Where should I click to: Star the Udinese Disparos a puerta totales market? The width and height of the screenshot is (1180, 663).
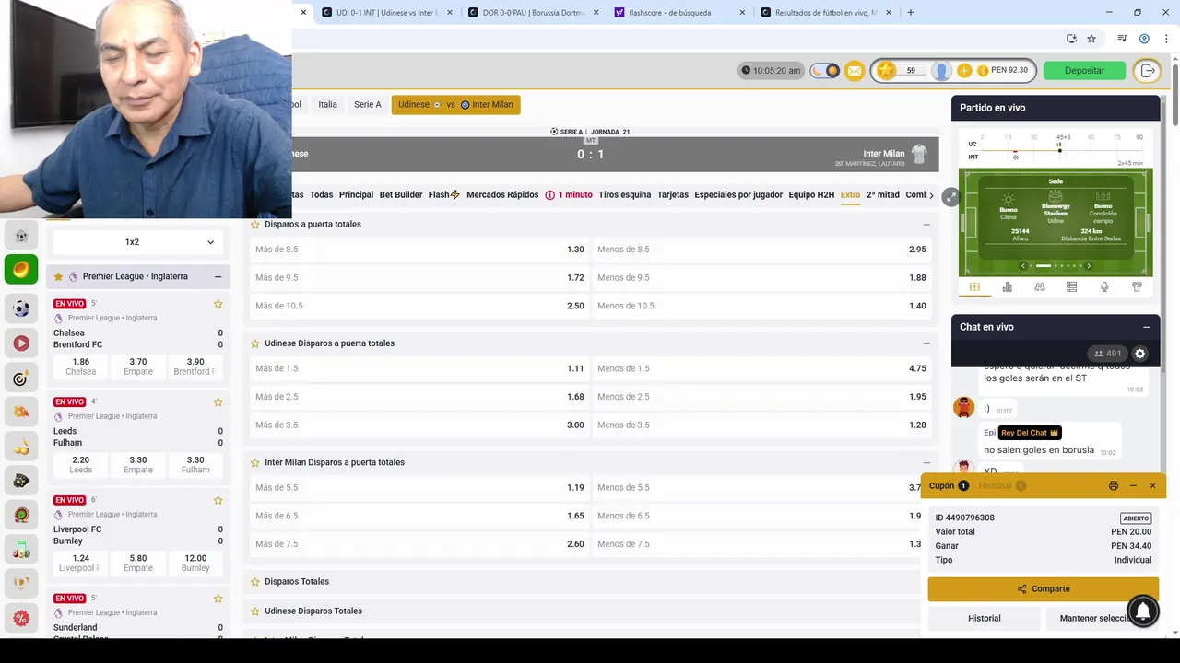click(255, 343)
